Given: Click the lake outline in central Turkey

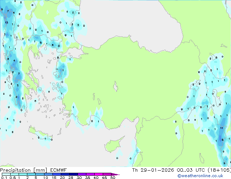Looking at the screenshot, I should 115,86.
